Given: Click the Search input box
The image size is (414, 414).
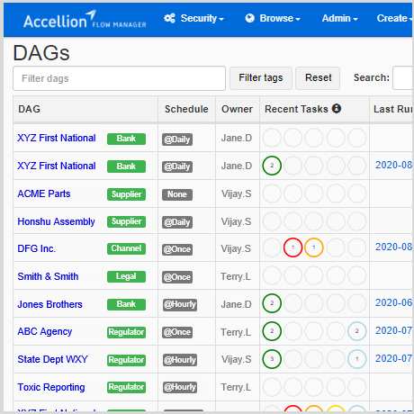Looking at the screenshot, I should click(x=402, y=78).
